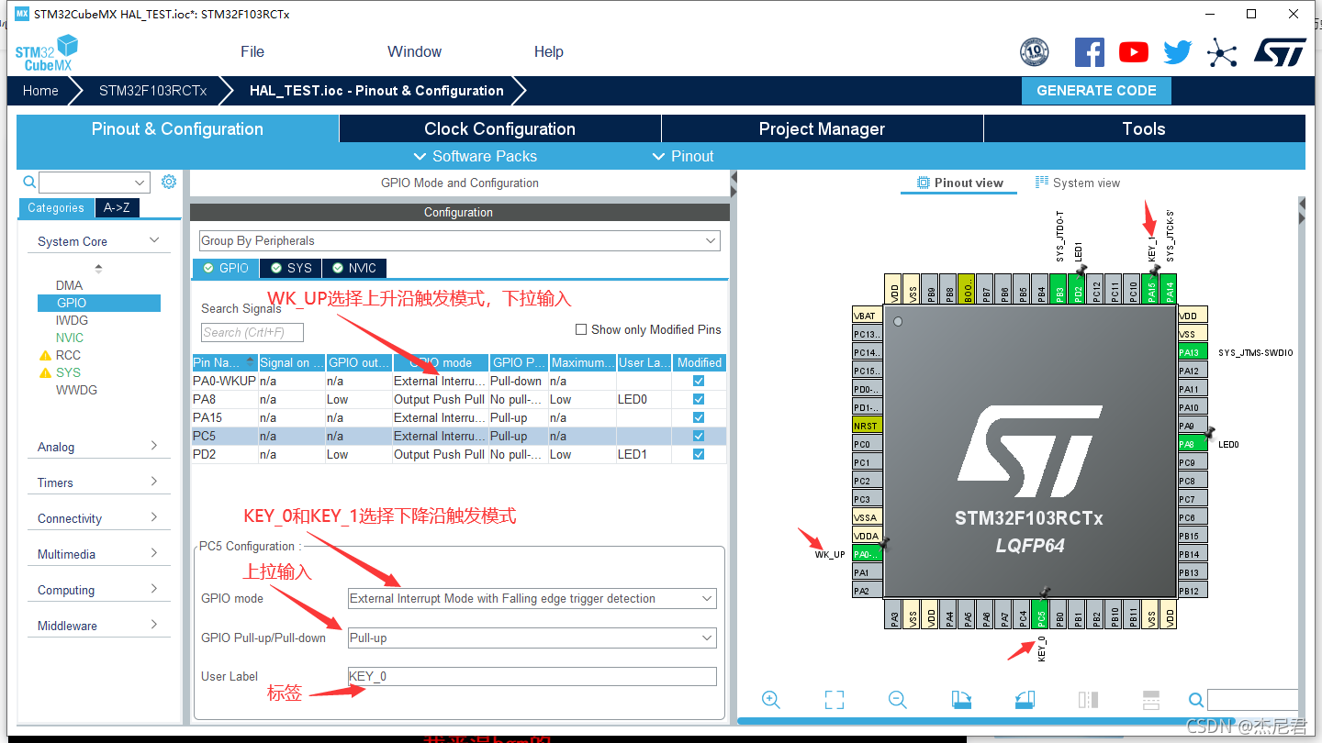Click the magnifier beside categories search box
The image size is (1322, 743).
pos(29,182)
